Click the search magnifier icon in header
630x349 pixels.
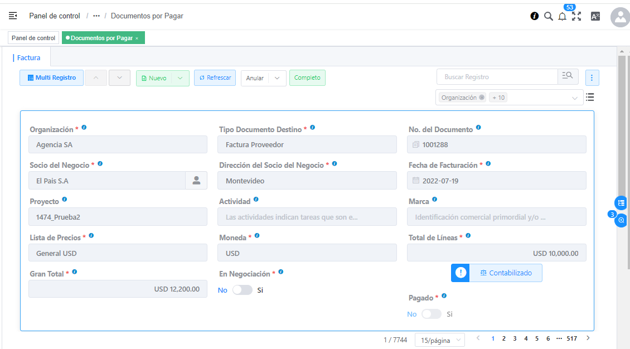[549, 16]
